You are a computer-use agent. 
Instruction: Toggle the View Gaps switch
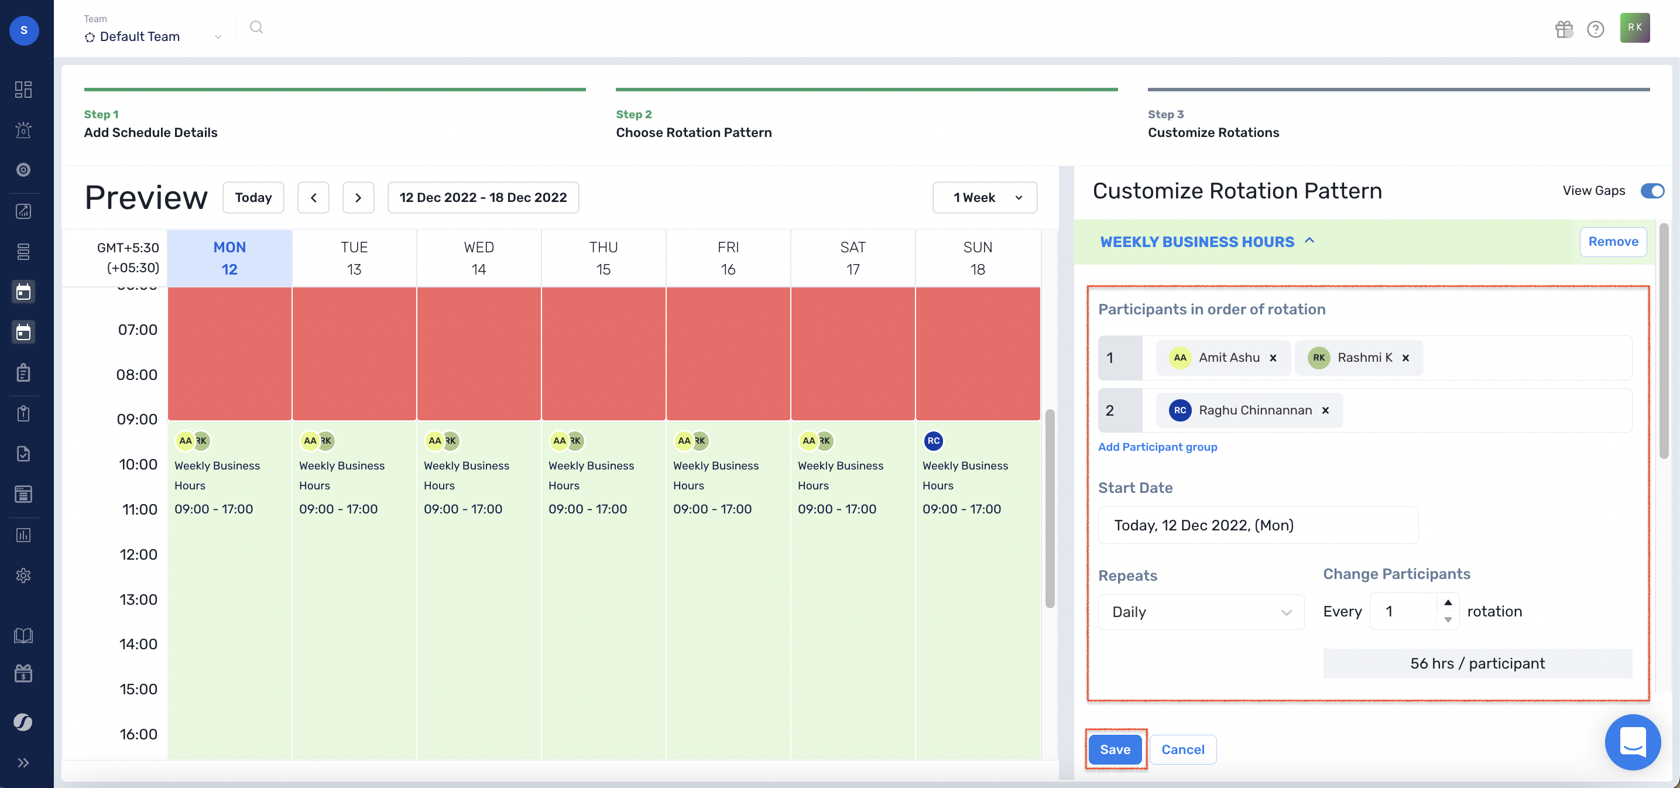click(x=1652, y=190)
